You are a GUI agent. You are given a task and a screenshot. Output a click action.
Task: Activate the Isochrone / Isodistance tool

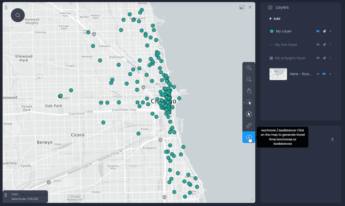[x=249, y=137]
